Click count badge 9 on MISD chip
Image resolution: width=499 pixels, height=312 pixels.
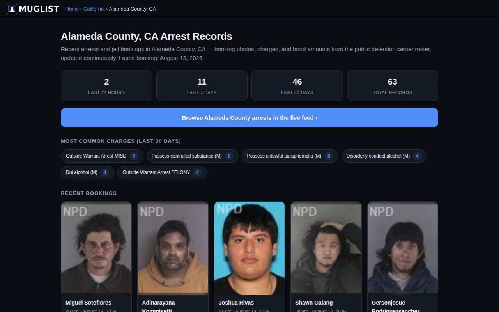tap(134, 156)
